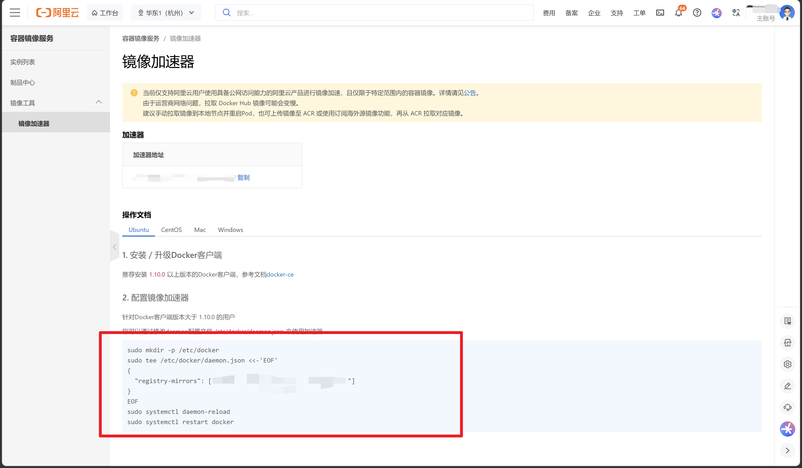Open the notification bell with badge

click(x=678, y=13)
